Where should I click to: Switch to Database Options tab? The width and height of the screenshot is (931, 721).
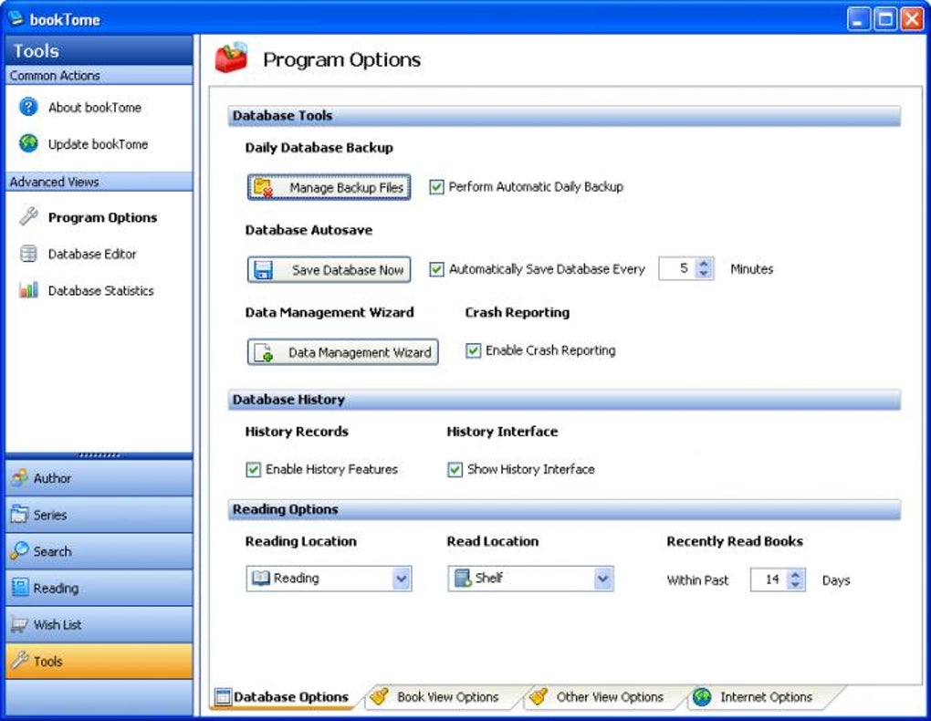[283, 696]
